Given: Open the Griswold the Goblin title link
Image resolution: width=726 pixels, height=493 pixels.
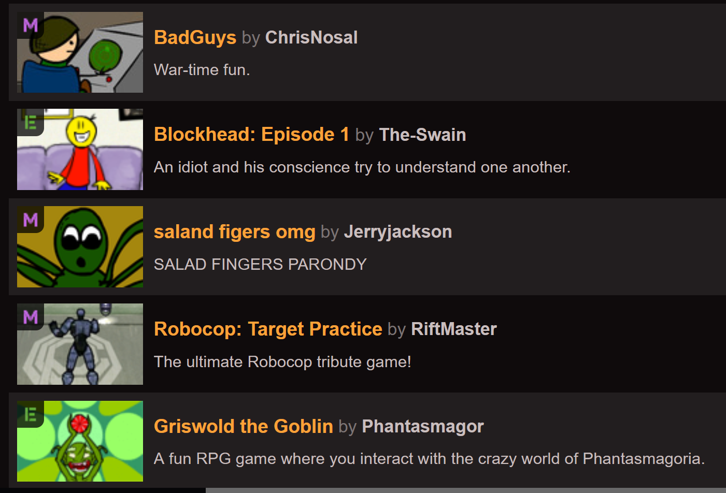Looking at the screenshot, I should (243, 426).
